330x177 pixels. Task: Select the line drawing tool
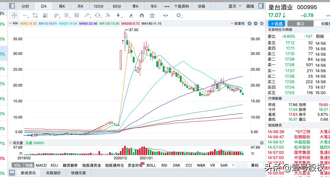(x=25, y=15)
